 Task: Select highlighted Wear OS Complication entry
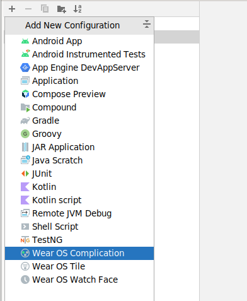click(x=79, y=253)
